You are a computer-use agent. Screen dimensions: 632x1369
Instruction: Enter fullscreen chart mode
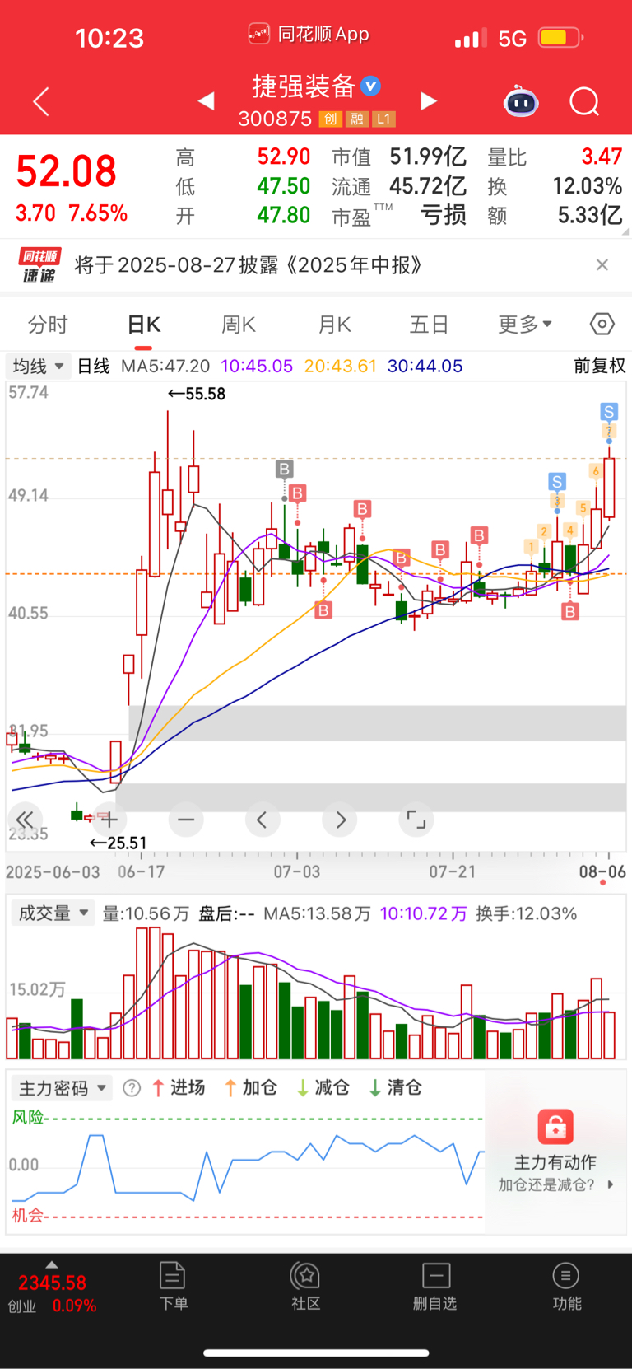click(x=416, y=820)
